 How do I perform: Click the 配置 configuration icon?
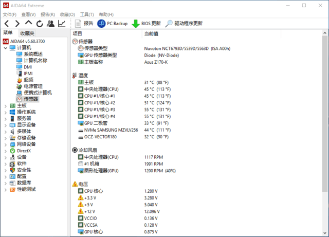[12, 176]
